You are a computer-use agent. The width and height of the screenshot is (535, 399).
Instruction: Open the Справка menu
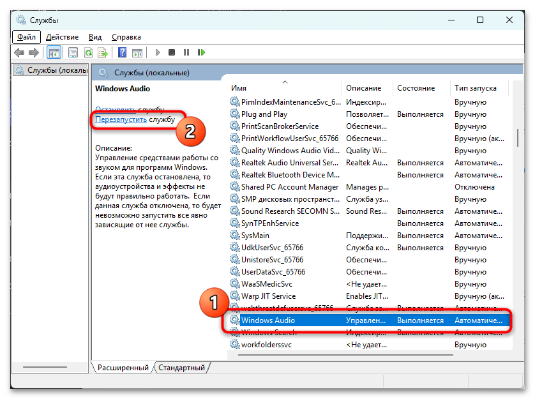126,37
